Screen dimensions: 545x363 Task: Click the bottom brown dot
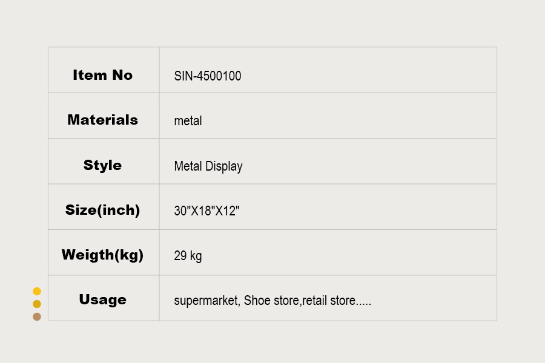pos(37,316)
